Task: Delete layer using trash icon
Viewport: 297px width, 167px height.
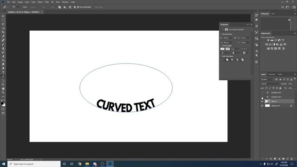Action: 291,159
